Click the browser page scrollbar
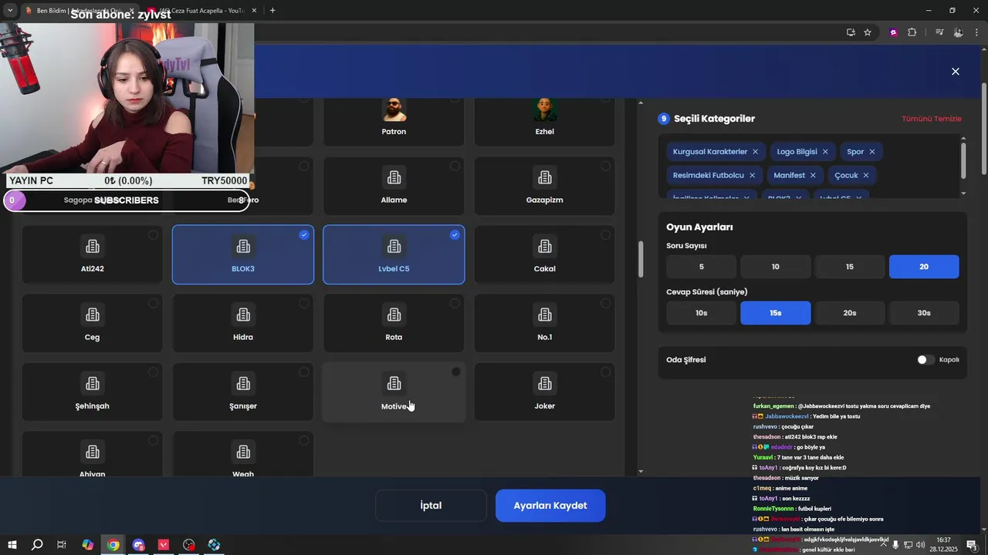Image resolution: width=988 pixels, height=555 pixels. (x=984, y=127)
